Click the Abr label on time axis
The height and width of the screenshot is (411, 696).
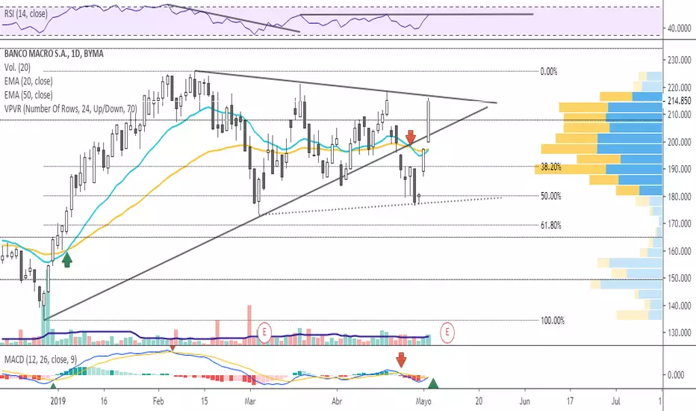(337, 401)
